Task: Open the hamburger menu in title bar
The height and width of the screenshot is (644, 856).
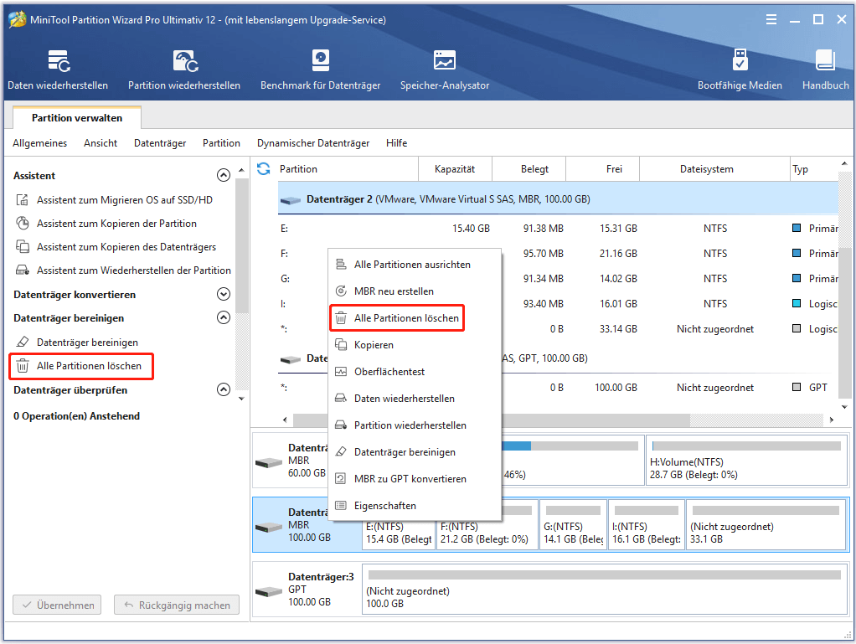Action: 771,19
